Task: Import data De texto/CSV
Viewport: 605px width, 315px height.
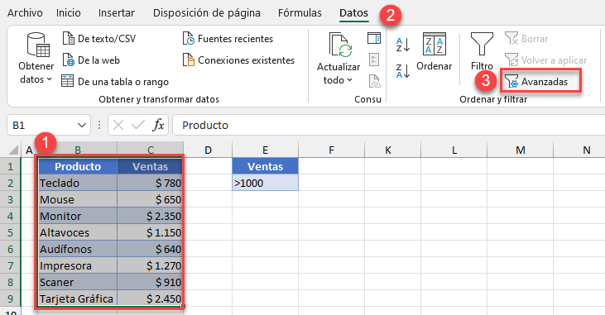Action: 99,39
